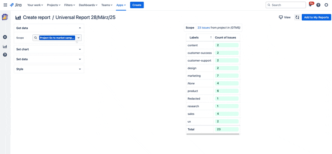Open the 23 issues link
This screenshot has height=154, width=332.
point(204,27)
